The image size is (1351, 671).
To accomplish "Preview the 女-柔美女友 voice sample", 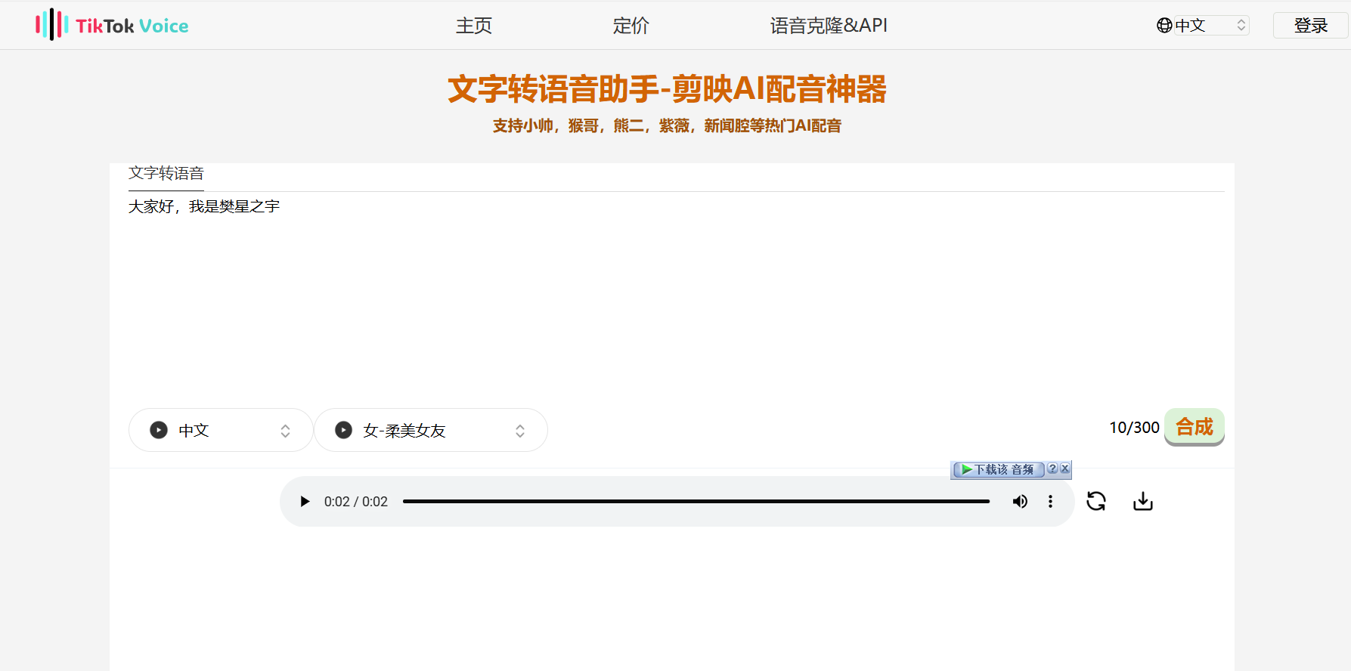I will pos(343,430).
